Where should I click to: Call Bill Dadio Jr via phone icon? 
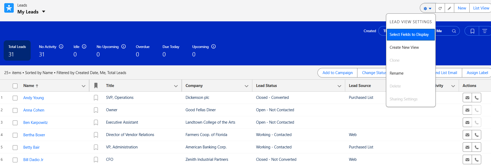(476, 160)
